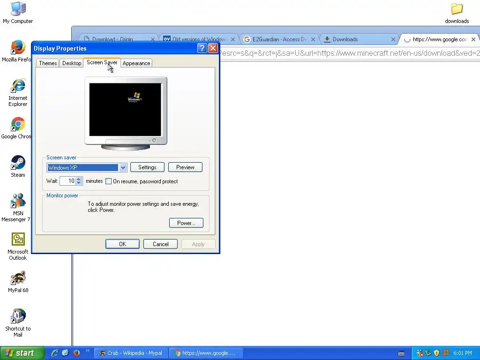Increase the Wait minutes spinner
This screenshot has height=360, width=480.
[79, 179]
